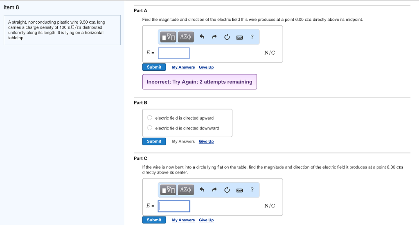Open the math templates button in Part C
Viewport: 419px width, 225px height.
click(169, 190)
